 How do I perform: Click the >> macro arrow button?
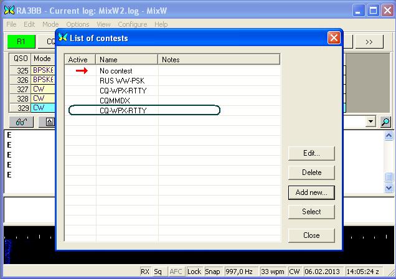pos(369,42)
